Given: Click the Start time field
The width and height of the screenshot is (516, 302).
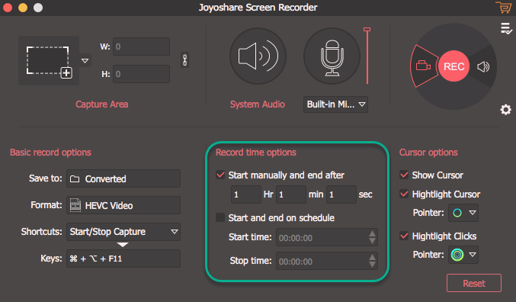Looking at the screenshot, I should click(x=327, y=237).
